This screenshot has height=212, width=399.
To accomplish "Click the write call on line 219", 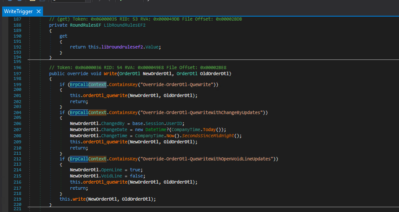I will point(78,199).
